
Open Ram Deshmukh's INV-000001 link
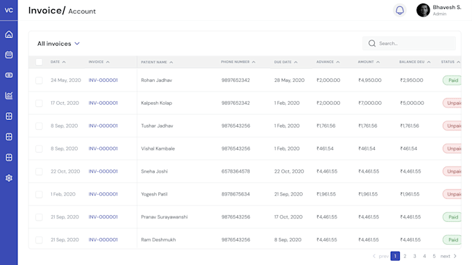point(103,240)
